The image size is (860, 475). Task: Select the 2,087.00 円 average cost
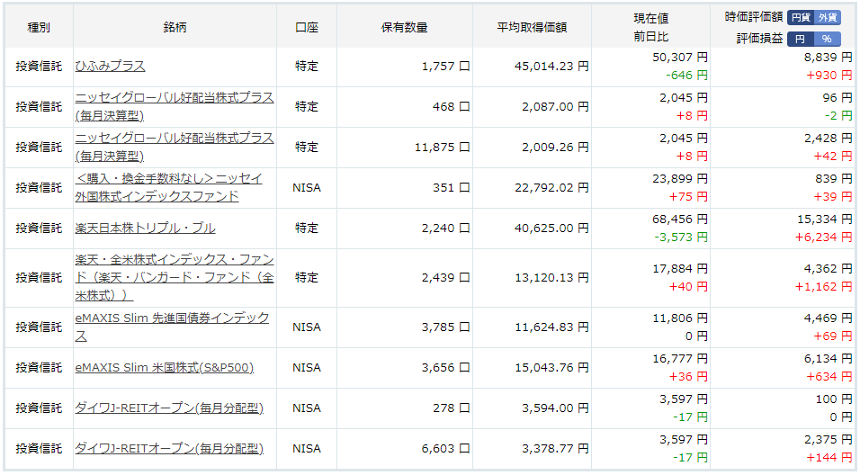pos(556,106)
